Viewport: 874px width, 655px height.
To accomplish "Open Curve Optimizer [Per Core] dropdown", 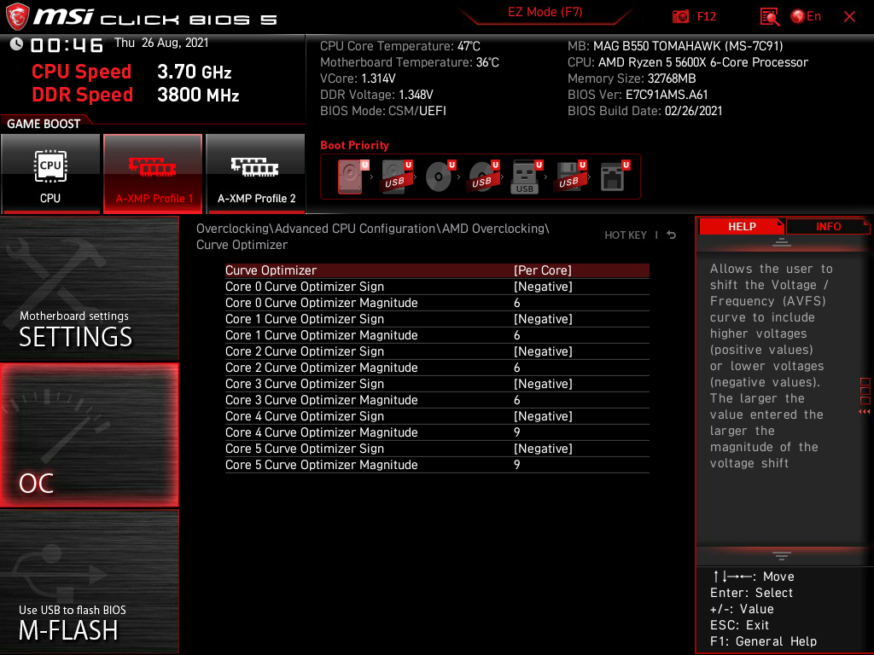I will [437, 270].
